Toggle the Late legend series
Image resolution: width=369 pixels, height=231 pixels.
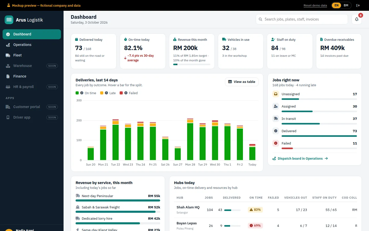(108, 93)
